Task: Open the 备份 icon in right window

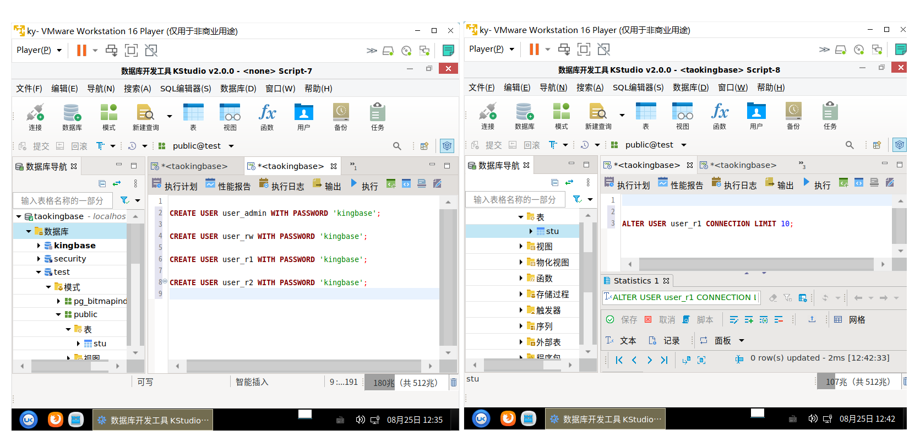Action: pyautogui.click(x=793, y=116)
